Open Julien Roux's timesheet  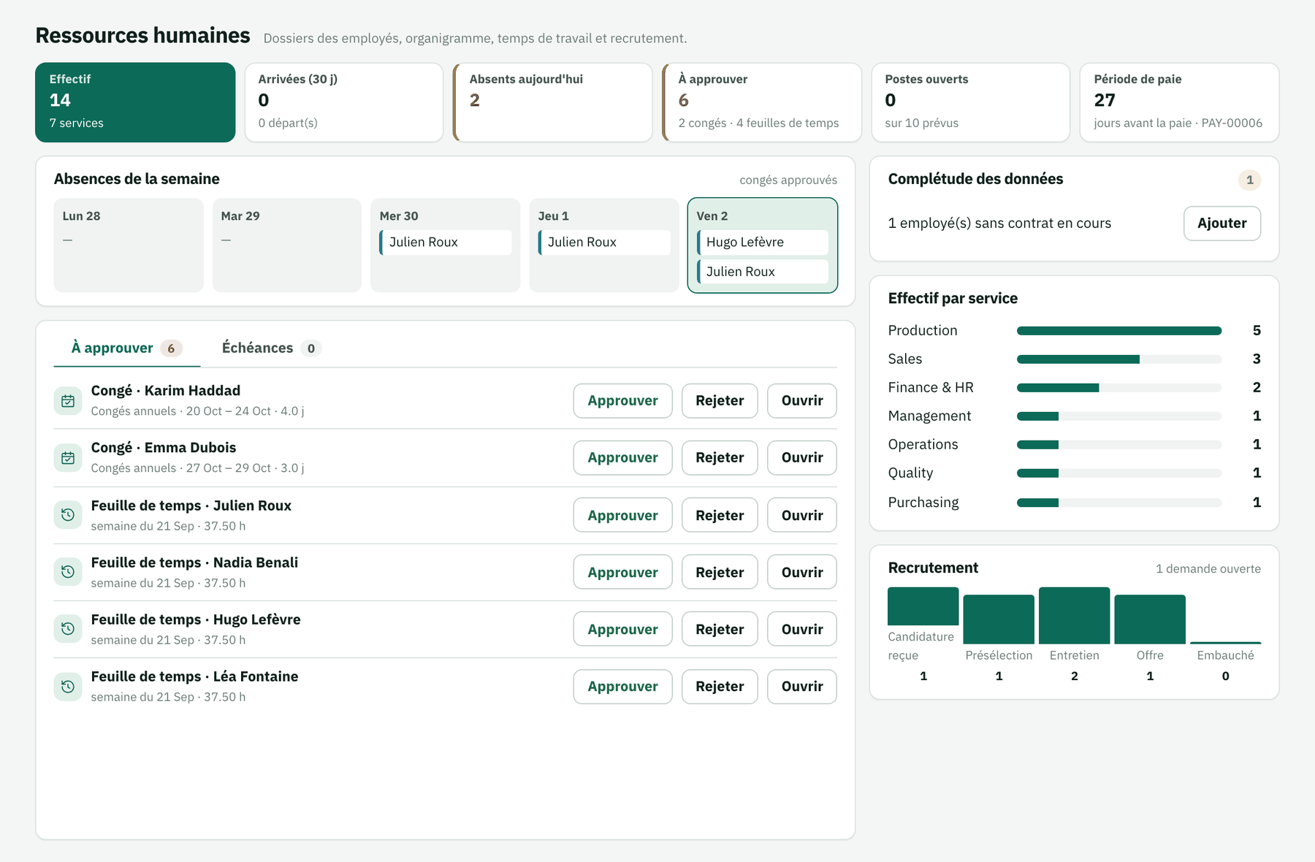[802, 515]
